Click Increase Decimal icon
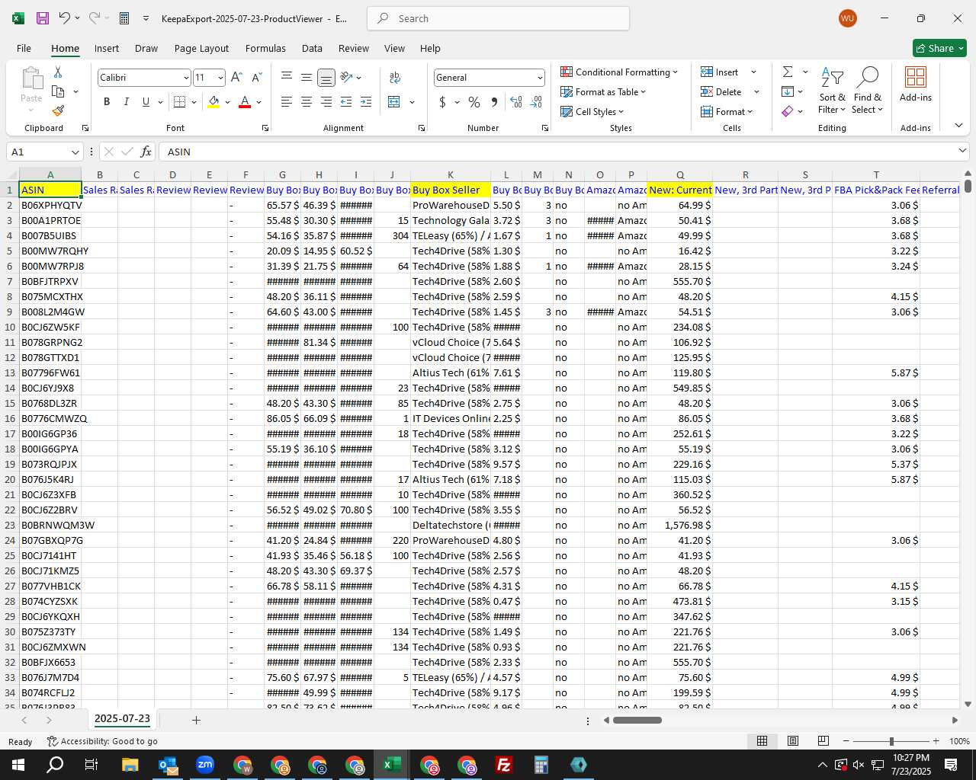The image size is (976, 780). [516, 101]
